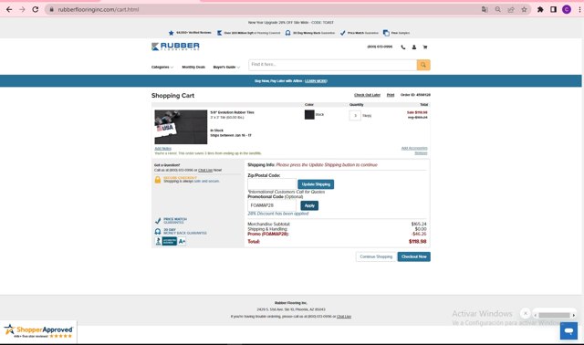Click the orange search button
The height and width of the screenshot is (345, 584).
[423, 65]
